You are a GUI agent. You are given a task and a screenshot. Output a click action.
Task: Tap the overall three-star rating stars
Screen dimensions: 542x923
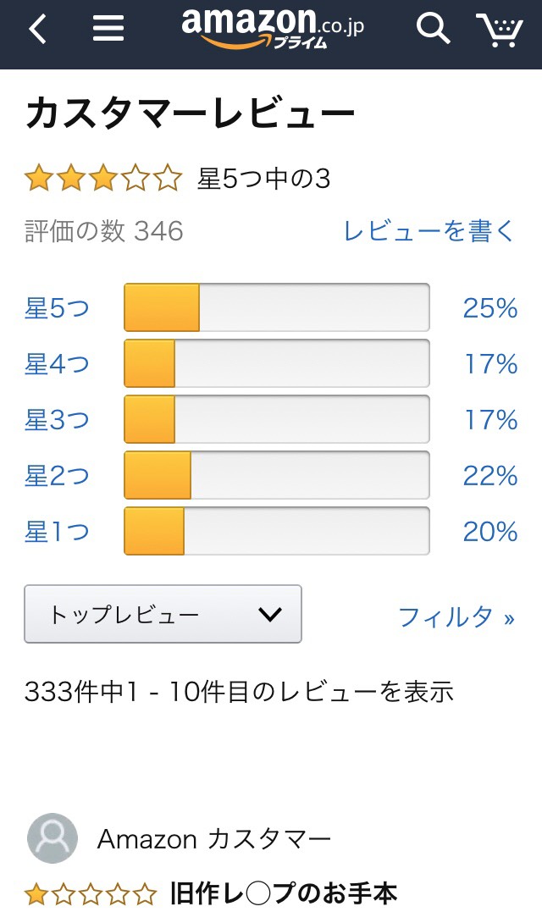click(x=103, y=179)
